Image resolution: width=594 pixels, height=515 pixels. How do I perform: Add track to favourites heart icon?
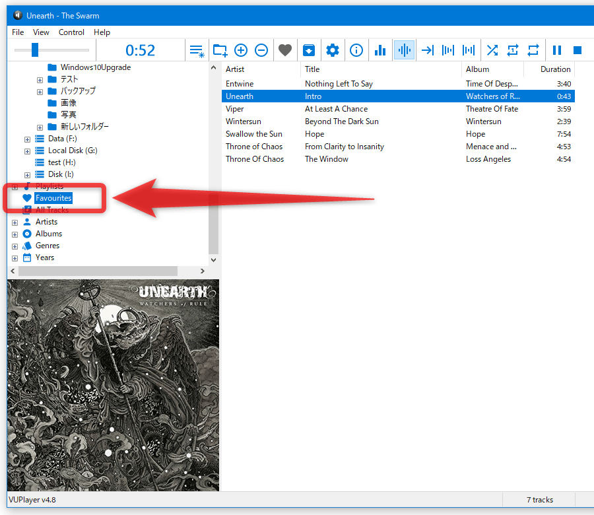coord(285,50)
